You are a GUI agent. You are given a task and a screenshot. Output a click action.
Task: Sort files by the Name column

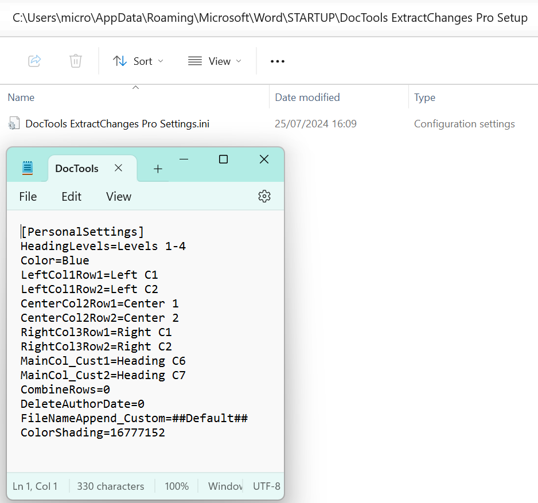point(21,98)
